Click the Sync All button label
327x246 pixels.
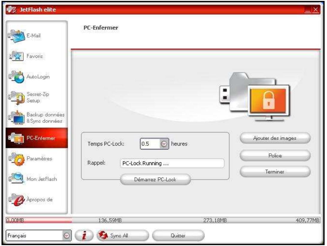[x=119, y=235]
